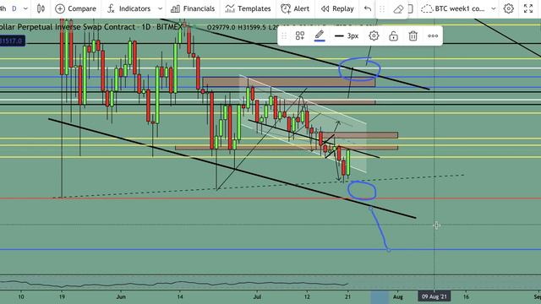The width and height of the screenshot is (541, 304).
Task: Click the Compare symbol button
Action: (75, 8)
